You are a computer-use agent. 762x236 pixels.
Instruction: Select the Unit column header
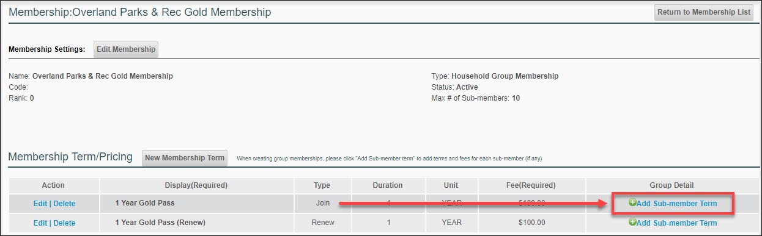click(451, 185)
